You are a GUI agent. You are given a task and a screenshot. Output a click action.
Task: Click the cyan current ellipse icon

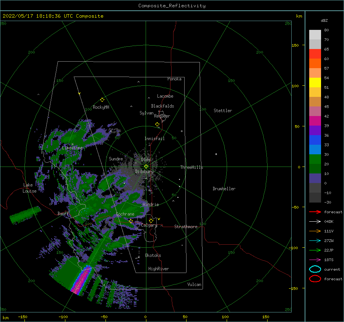[315, 269]
